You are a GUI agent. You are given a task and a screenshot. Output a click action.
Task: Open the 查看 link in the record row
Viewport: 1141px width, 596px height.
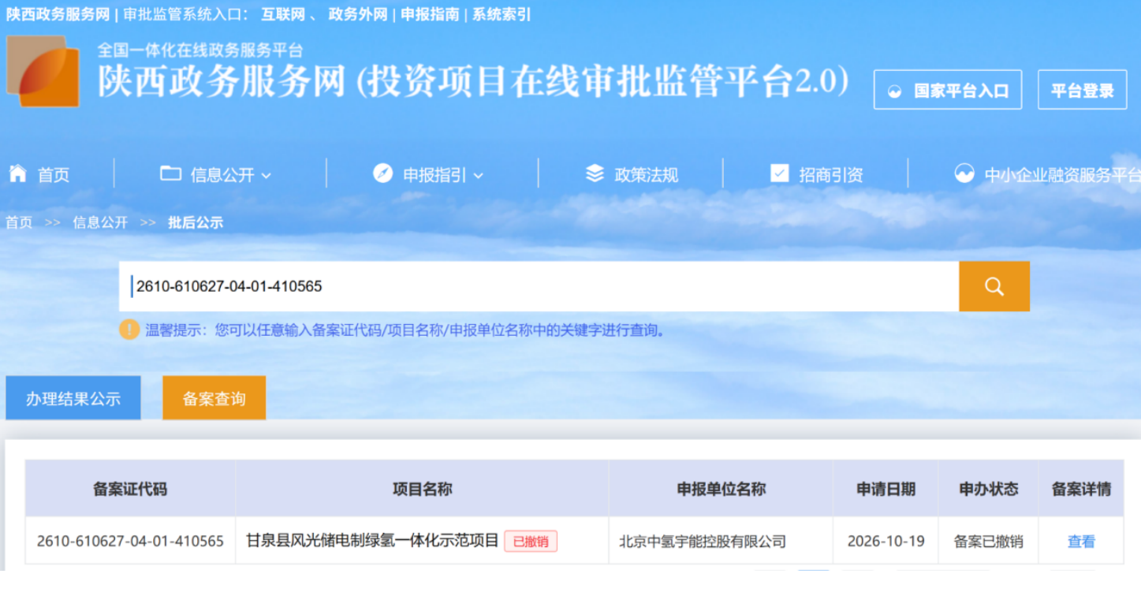tap(1082, 542)
